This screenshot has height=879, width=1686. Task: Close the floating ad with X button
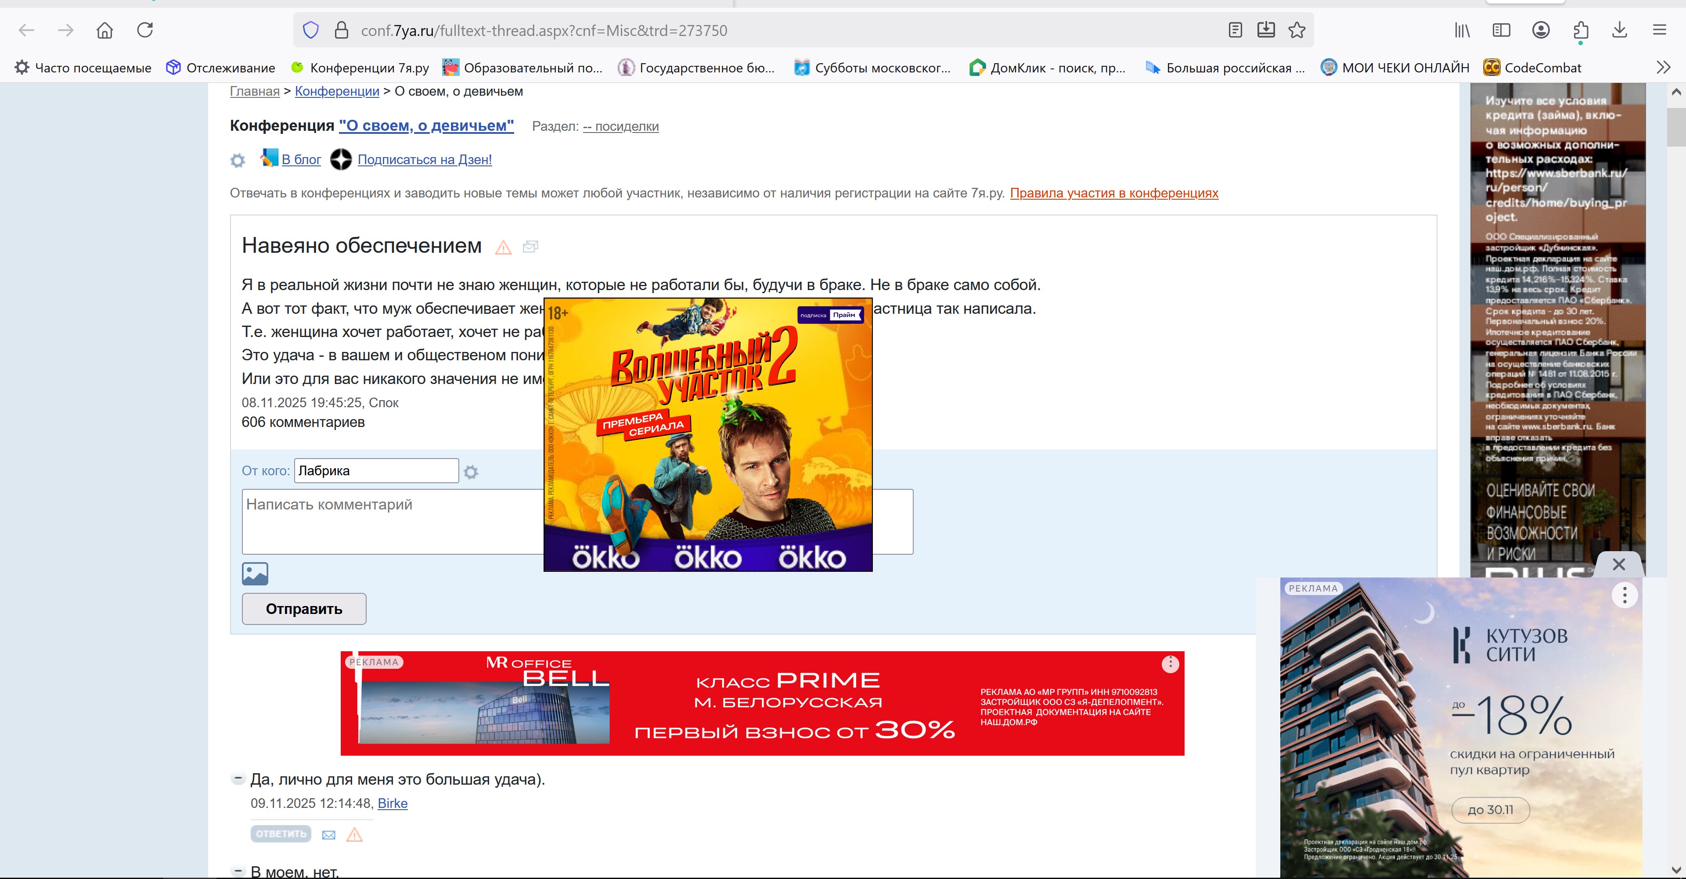[x=1618, y=564]
